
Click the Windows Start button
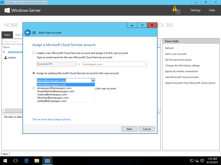5,161
